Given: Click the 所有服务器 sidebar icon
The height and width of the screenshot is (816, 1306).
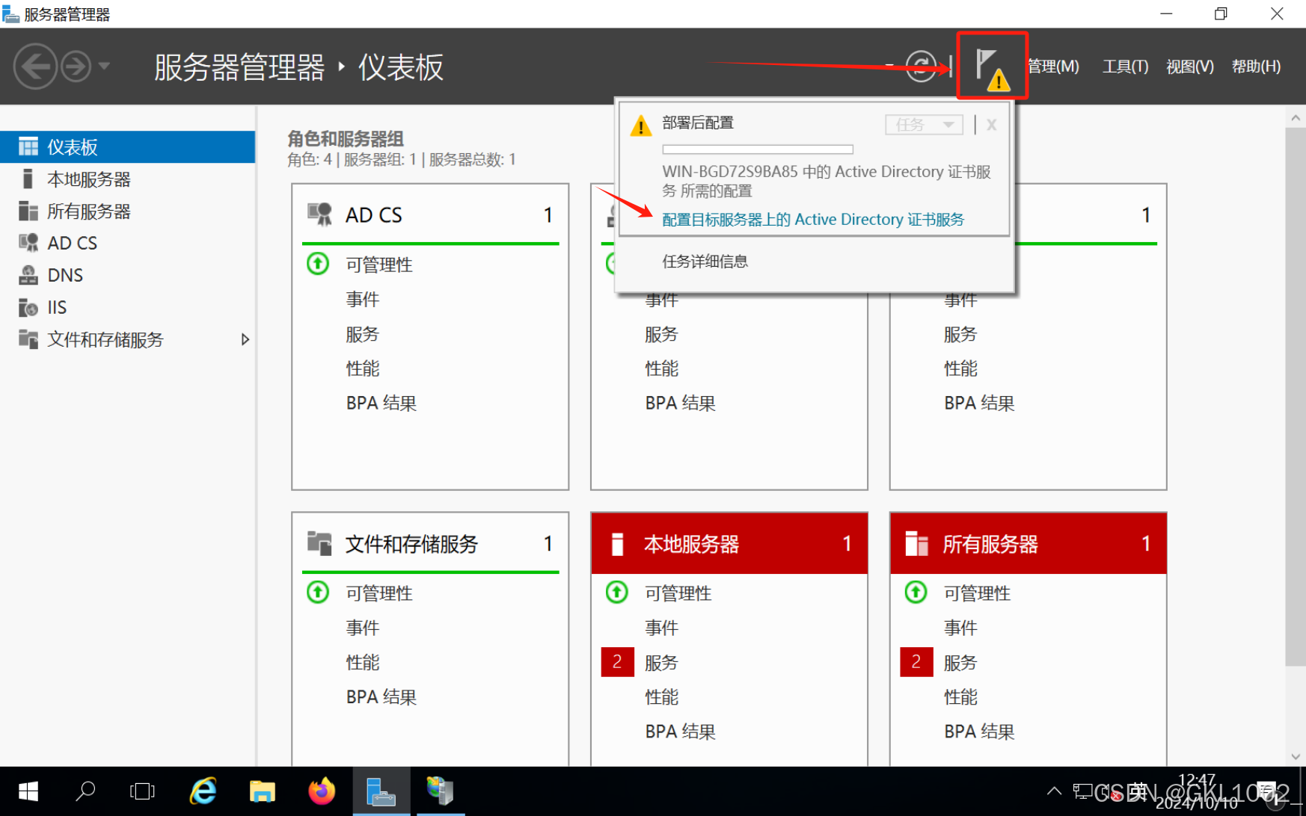Looking at the screenshot, I should coord(28,211).
